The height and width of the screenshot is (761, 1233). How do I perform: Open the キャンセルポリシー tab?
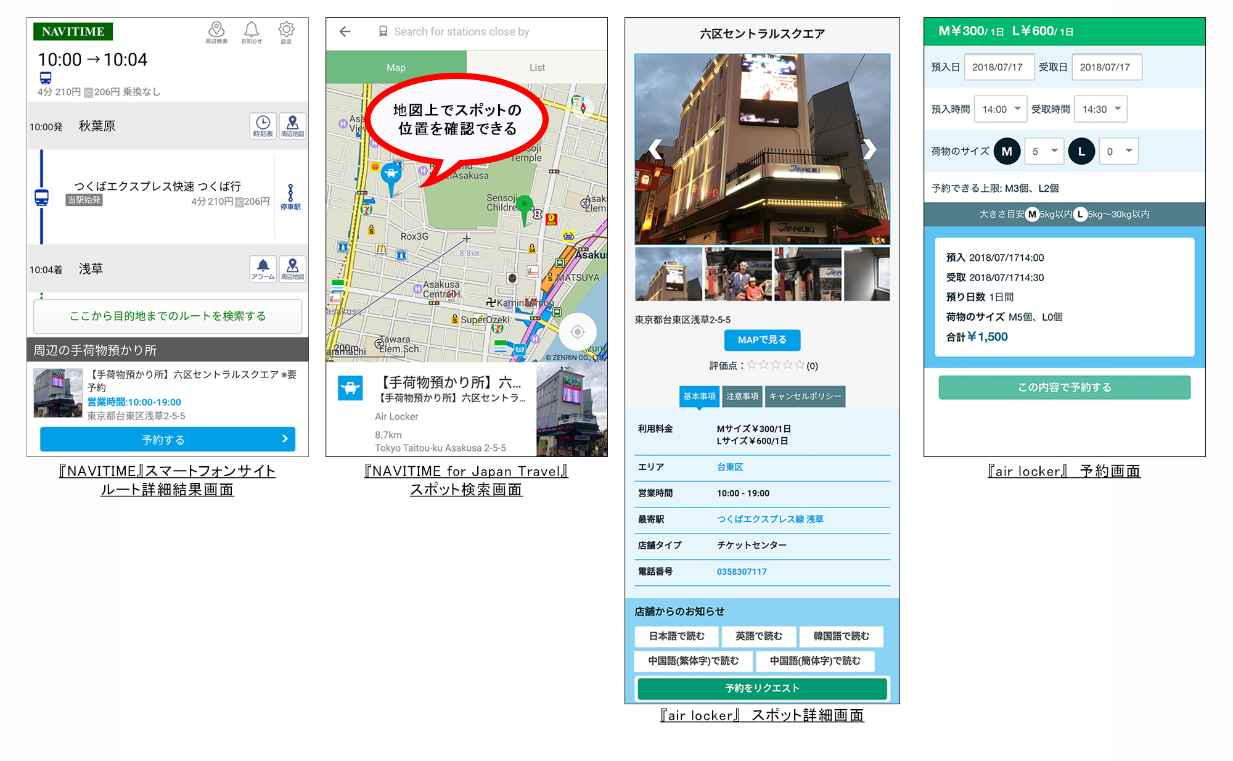click(x=805, y=397)
